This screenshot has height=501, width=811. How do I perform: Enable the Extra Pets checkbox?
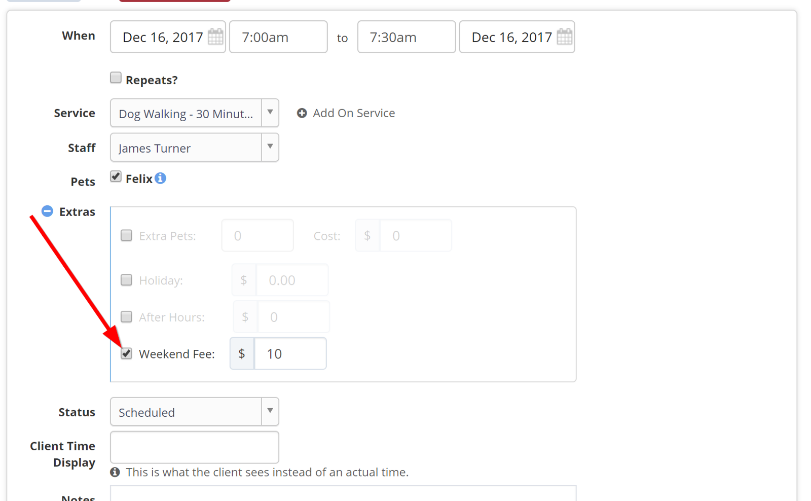click(x=126, y=235)
